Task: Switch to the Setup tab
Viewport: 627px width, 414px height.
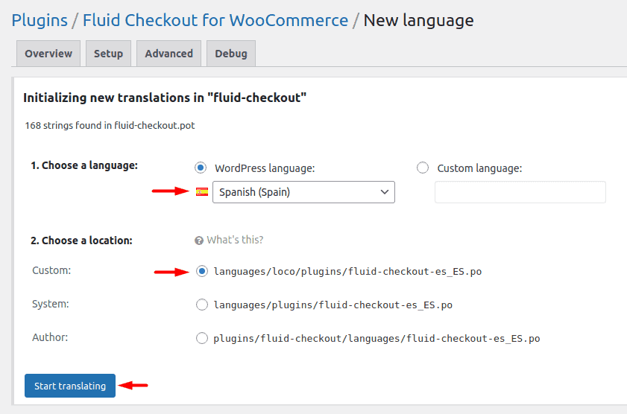Action: 108,54
